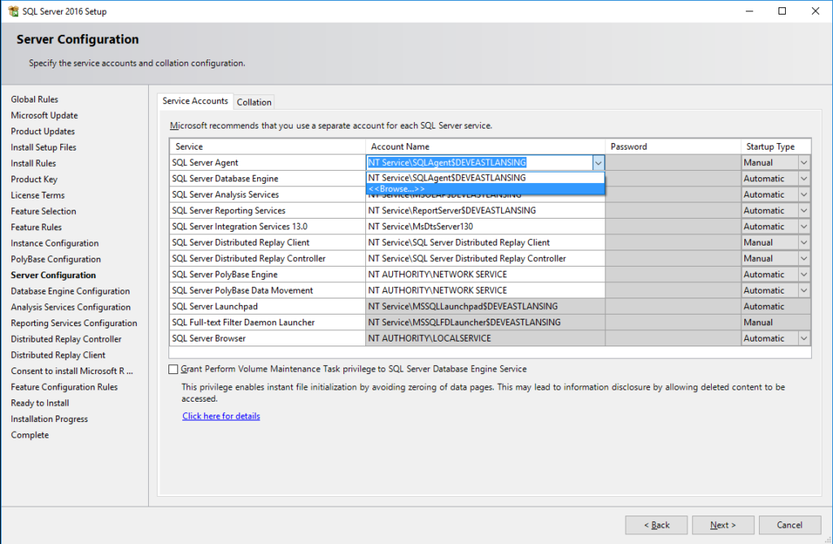The height and width of the screenshot is (544, 833).
Task: Click the SQL Server setup icon in title bar
Action: (14, 11)
